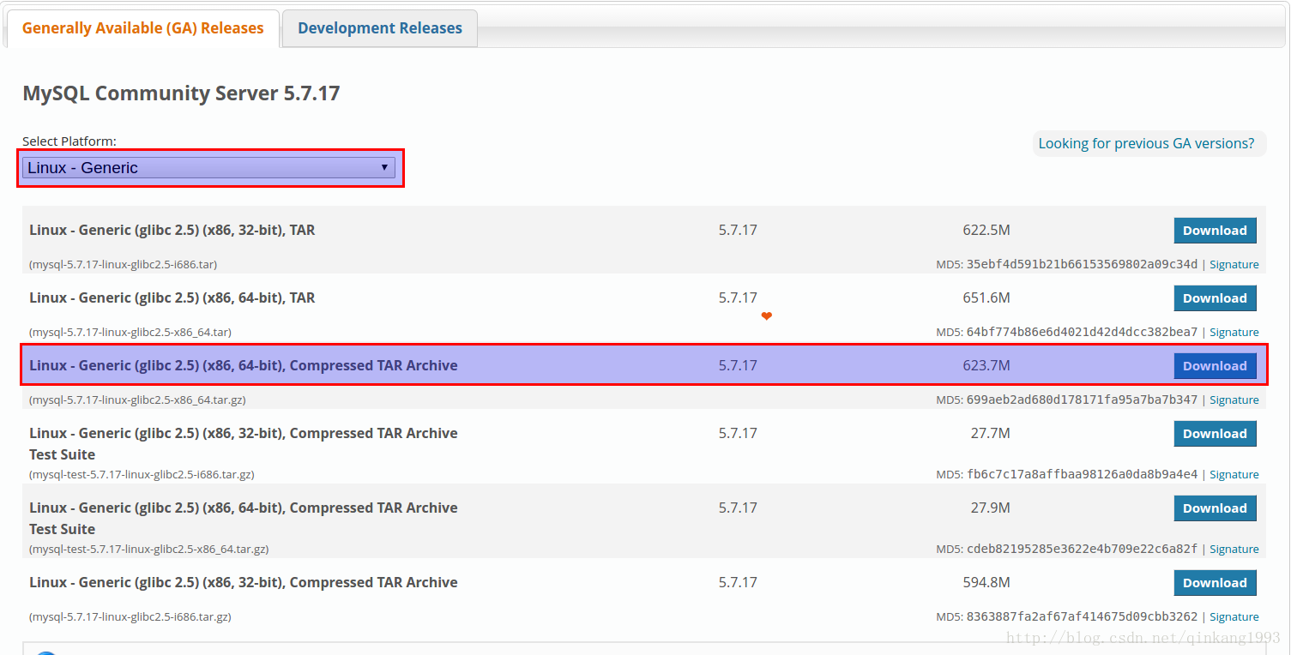The height and width of the screenshot is (655, 1291).
Task: Download the 64-bit Compressed TAR Archive (623.7M)
Action: pyautogui.click(x=1215, y=366)
